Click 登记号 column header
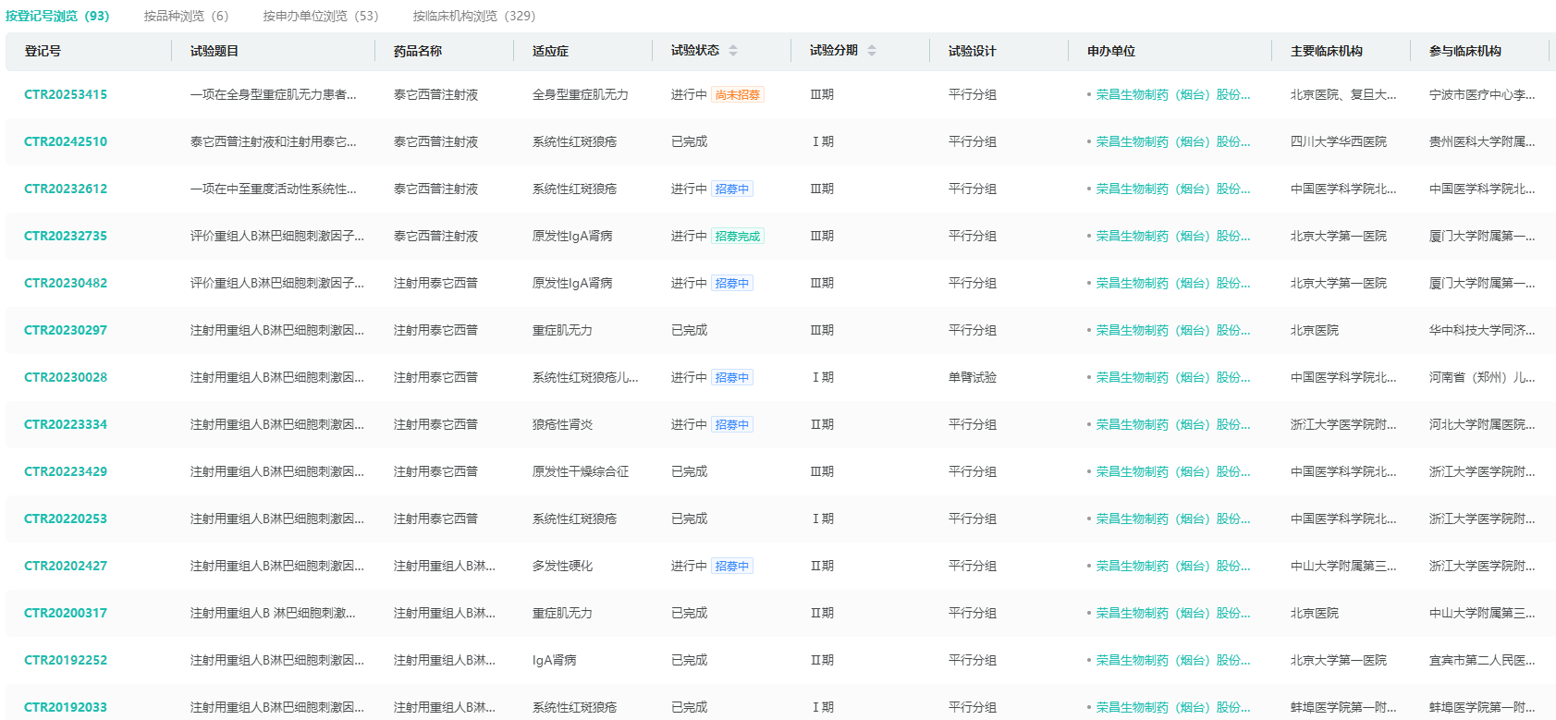 (43, 51)
